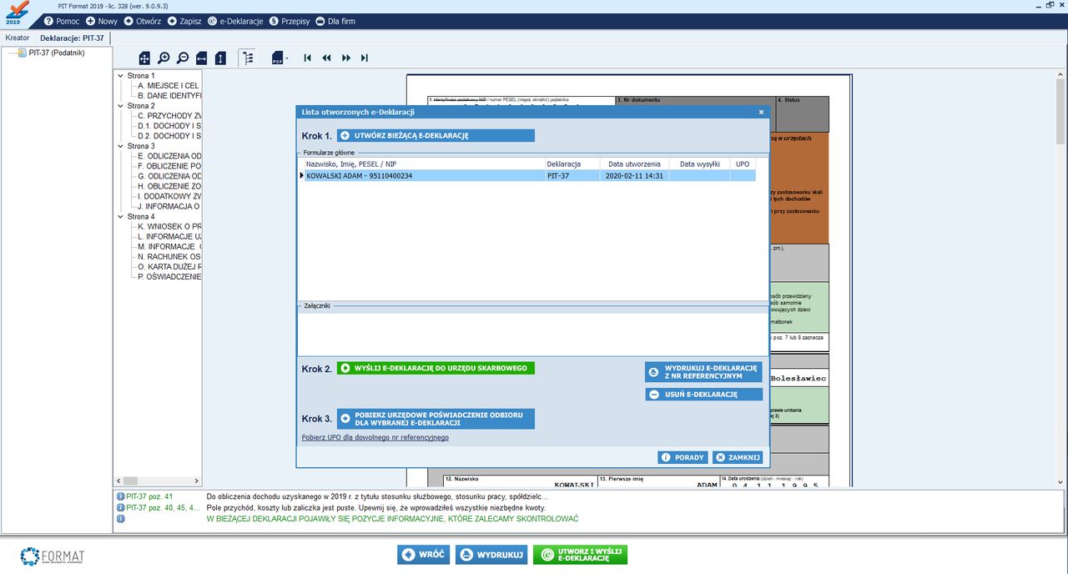
Task: Select tree item I. DODATKOWY
Action: 169,196
